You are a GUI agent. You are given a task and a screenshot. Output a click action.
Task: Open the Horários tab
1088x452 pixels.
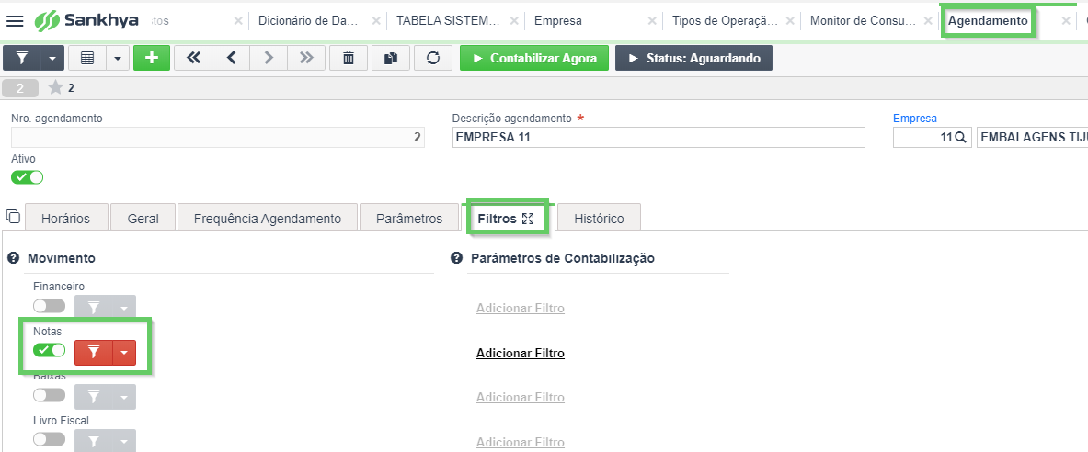(x=66, y=219)
